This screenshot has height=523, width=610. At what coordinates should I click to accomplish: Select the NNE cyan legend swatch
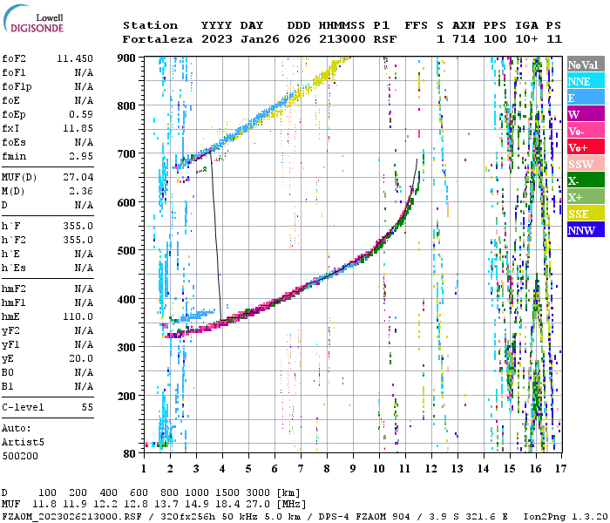click(586, 81)
